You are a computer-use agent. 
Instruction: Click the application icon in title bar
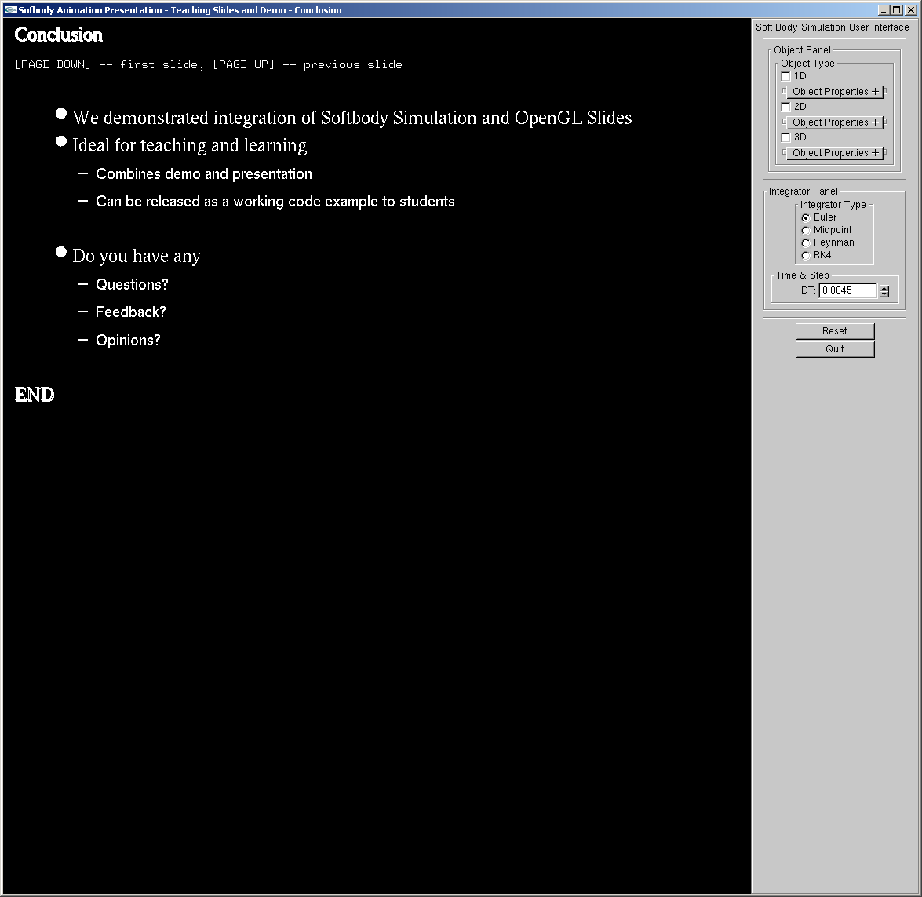pos(10,10)
